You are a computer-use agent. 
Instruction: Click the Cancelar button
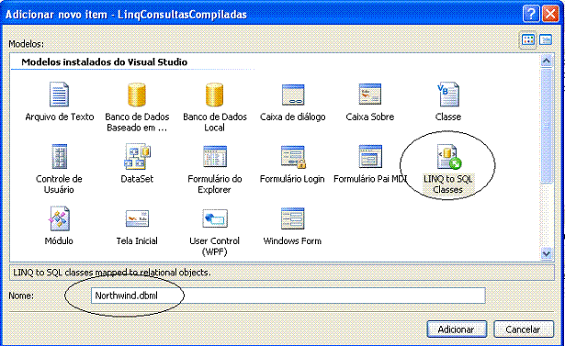524,329
